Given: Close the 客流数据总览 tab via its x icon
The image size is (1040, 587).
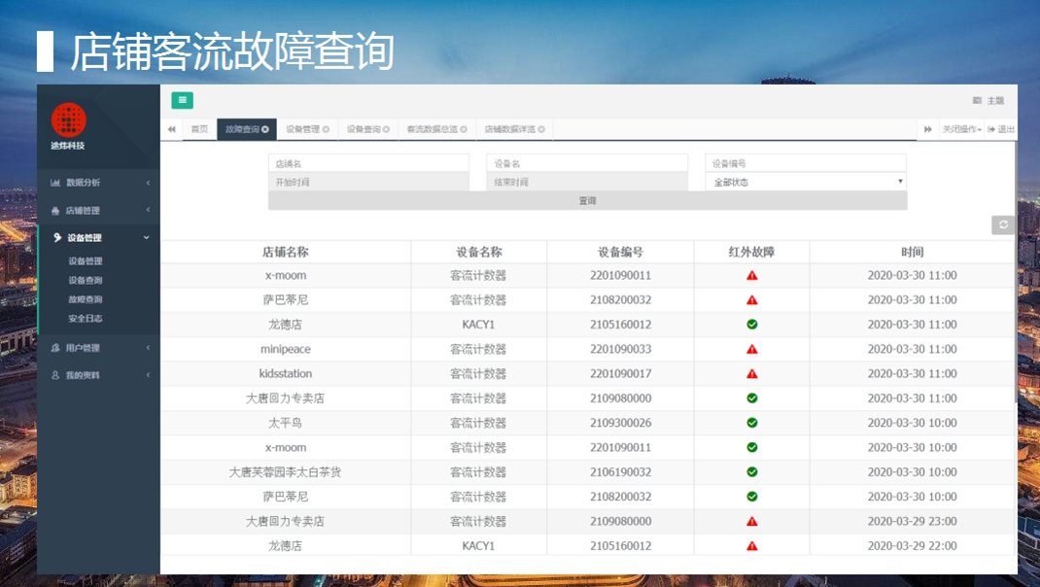Looking at the screenshot, I should (464, 129).
